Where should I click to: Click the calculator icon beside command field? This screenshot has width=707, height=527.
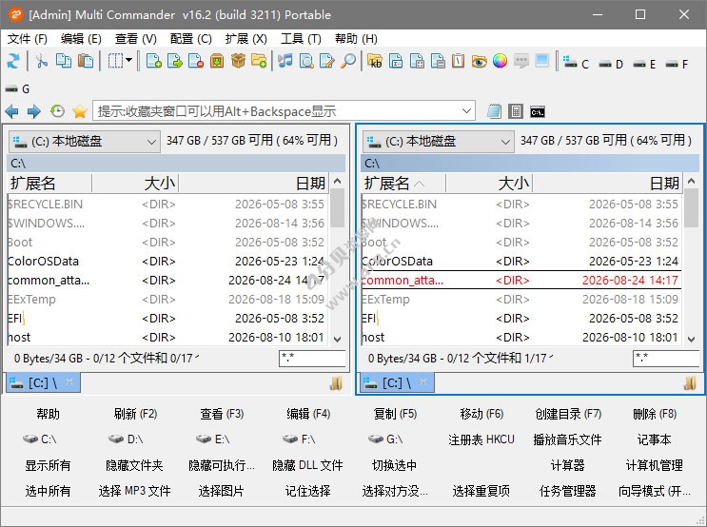[516, 111]
